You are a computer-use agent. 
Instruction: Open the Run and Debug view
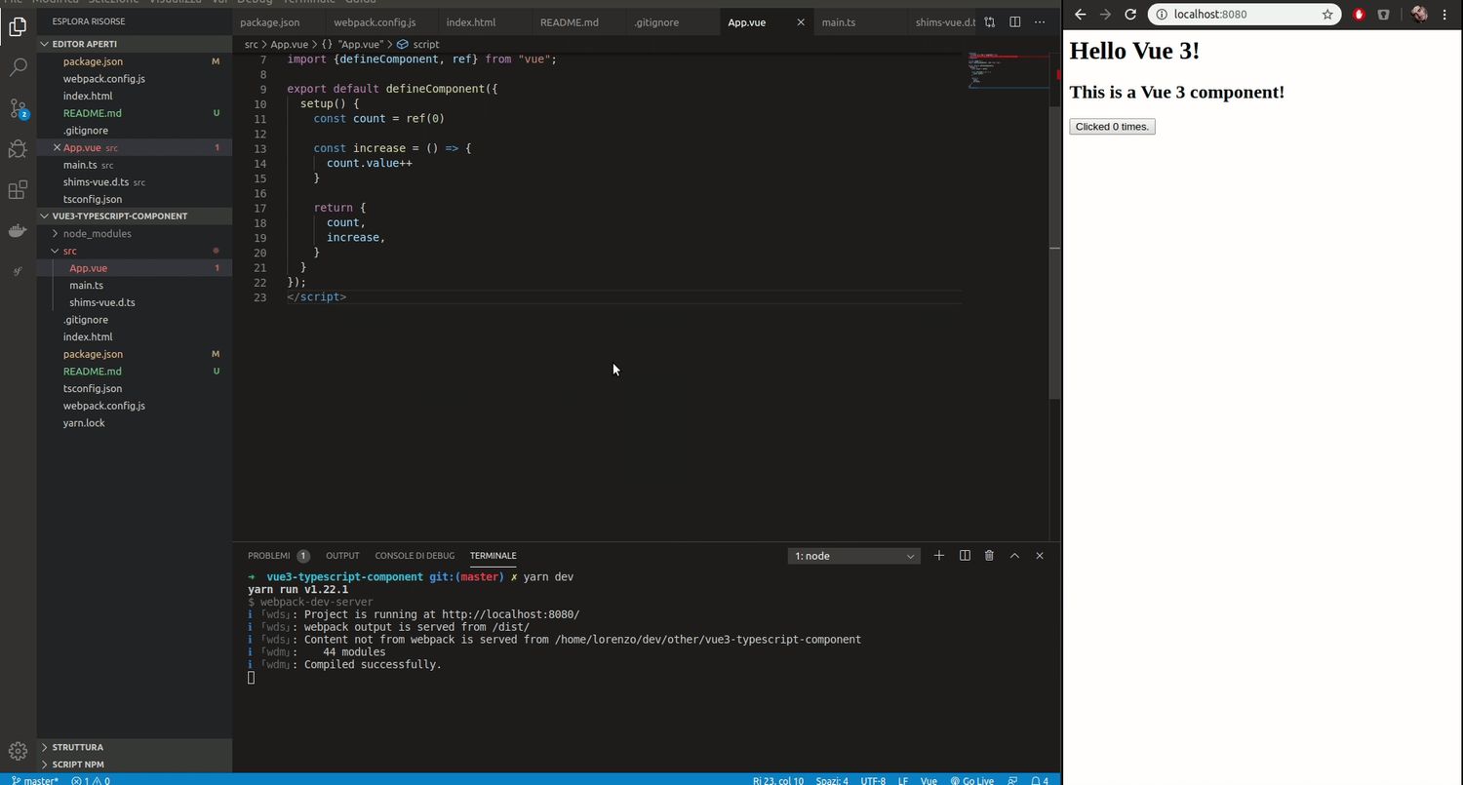(18, 149)
